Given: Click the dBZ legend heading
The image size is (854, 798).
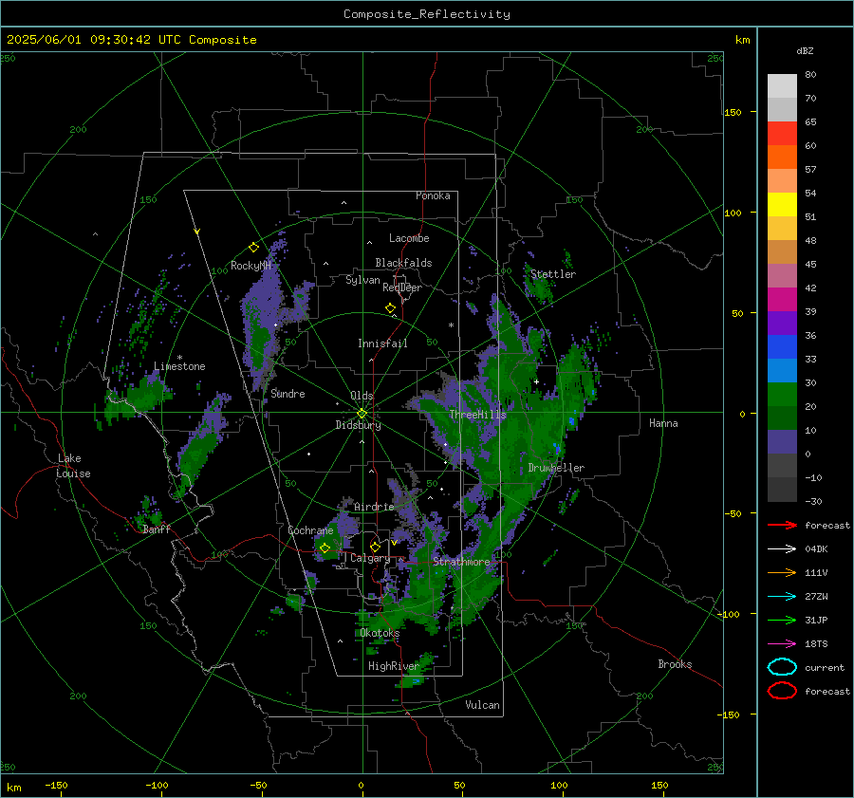Looking at the screenshot, I should point(805,51).
